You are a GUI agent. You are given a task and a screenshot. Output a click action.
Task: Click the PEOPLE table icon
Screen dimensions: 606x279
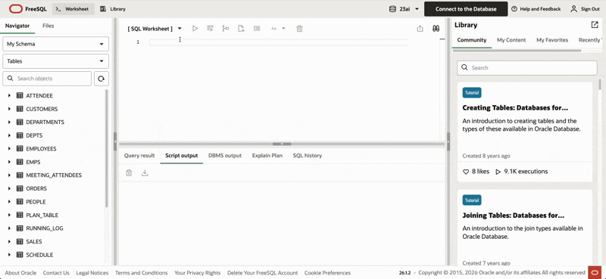[20, 202]
